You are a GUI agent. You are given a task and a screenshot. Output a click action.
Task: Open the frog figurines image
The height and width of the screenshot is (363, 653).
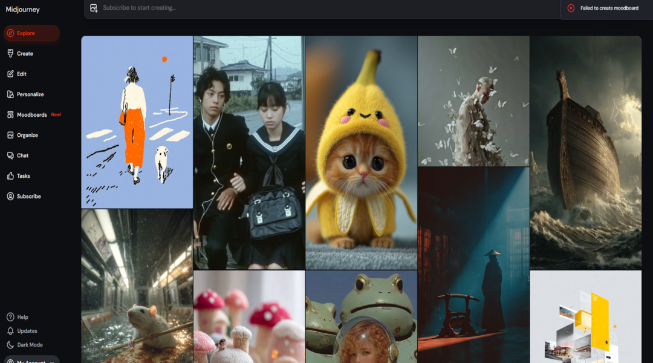tap(361, 317)
